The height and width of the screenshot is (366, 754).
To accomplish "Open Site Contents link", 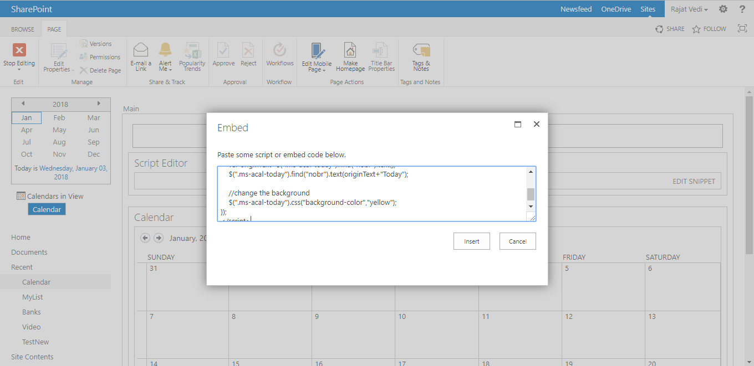I will click(32, 357).
